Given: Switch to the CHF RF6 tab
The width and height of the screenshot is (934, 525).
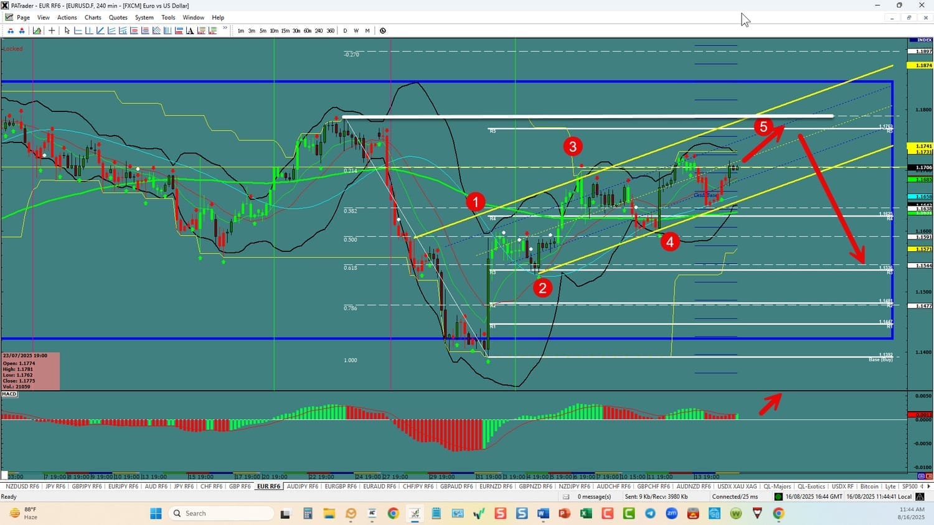Looking at the screenshot, I should (x=211, y=486).
